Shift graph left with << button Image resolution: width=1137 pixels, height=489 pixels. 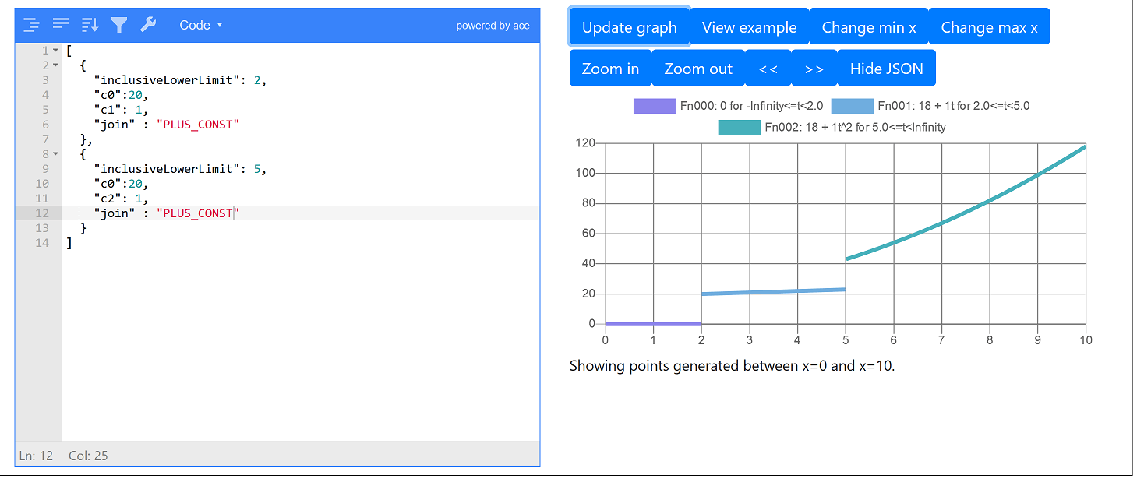(768, 69)
